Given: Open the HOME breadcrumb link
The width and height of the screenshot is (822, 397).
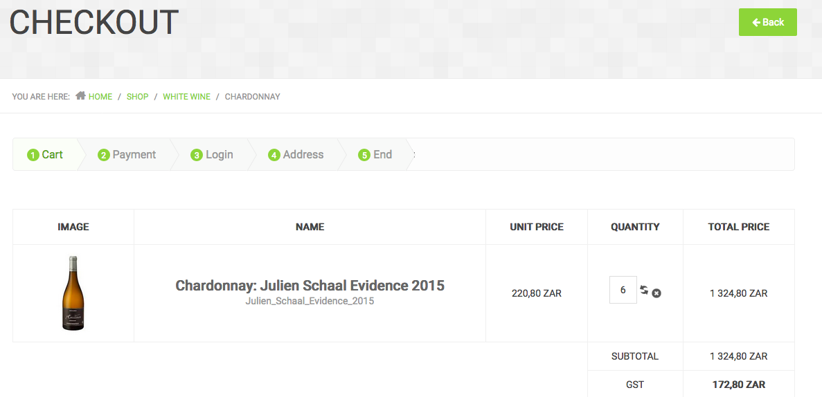Looking at the screenshot, I should tap(100, 97).
